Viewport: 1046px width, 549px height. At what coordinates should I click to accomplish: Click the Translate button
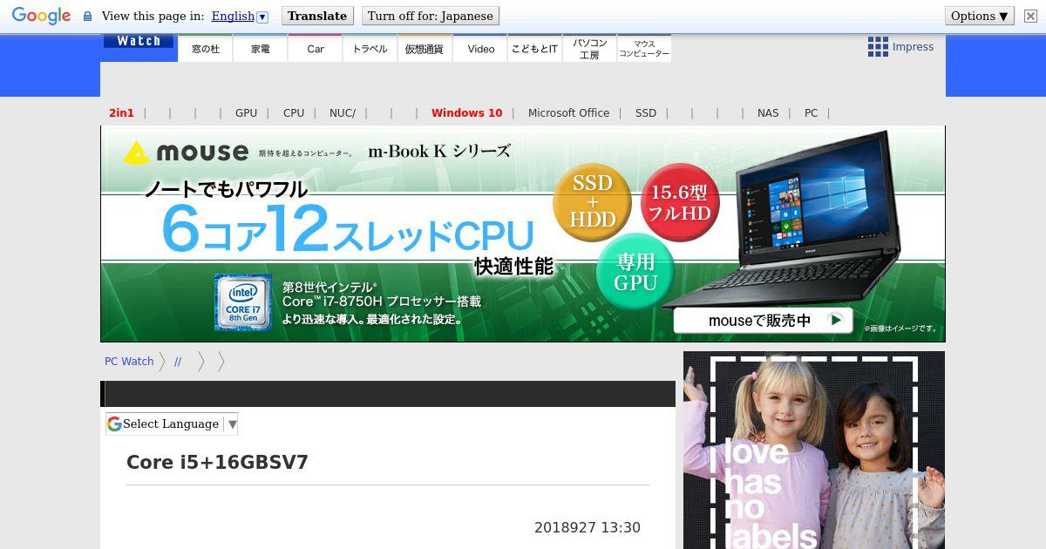pyautogui.click(x=317, y=16)
